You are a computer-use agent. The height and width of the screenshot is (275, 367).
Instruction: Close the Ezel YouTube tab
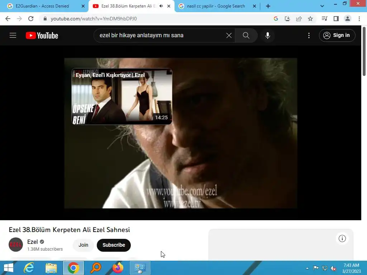pos(169,6)
